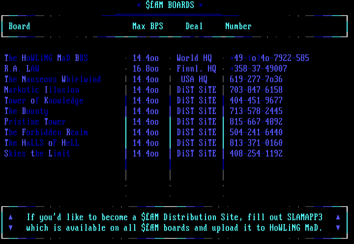Click the up arrow at right of footer
The width and height of the screenshot is (354, 244).
pos(338,217)
